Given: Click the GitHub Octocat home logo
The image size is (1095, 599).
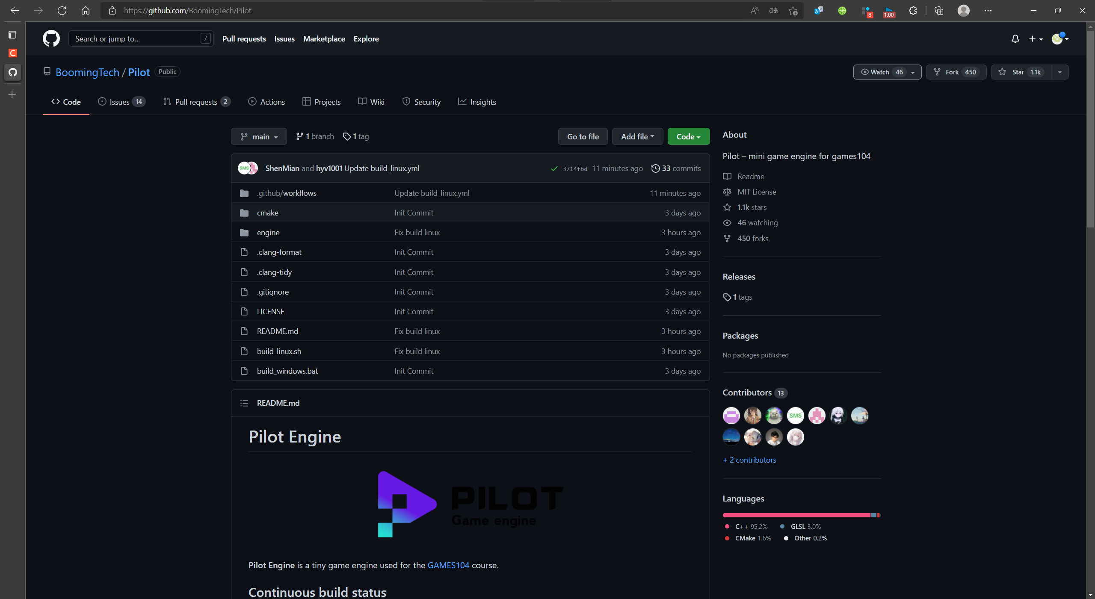Looking at the screenshot, I should 51,38.
